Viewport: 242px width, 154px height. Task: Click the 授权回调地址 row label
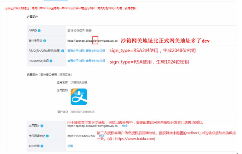coord(37,136)
